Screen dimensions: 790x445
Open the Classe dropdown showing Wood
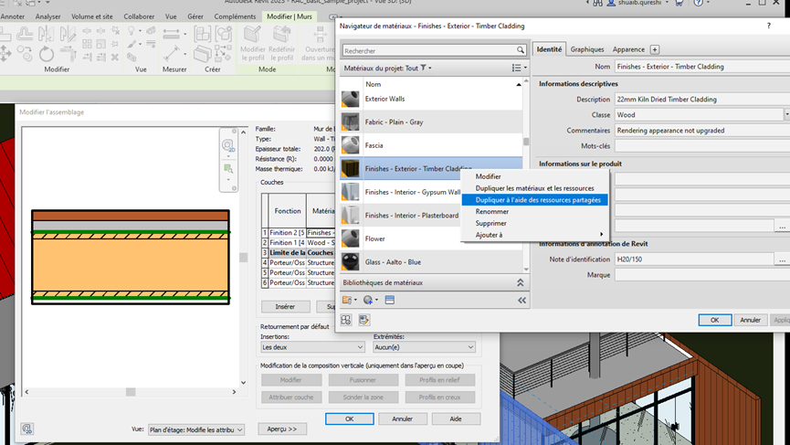(786, 115)
